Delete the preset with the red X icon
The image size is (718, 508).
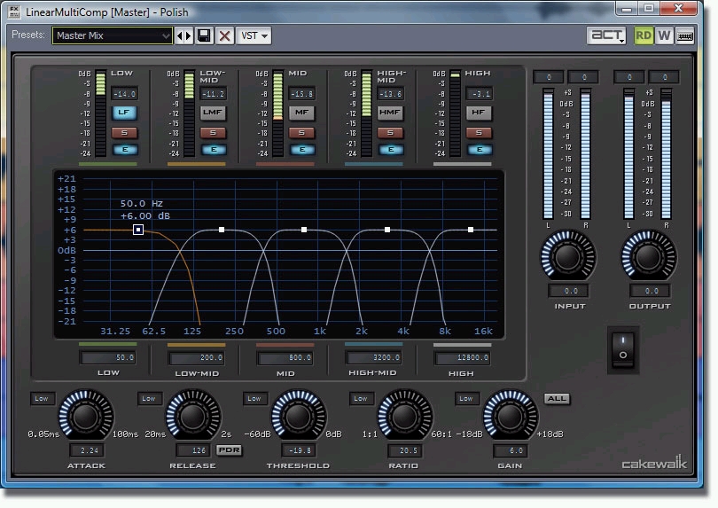tap(224, 35)
